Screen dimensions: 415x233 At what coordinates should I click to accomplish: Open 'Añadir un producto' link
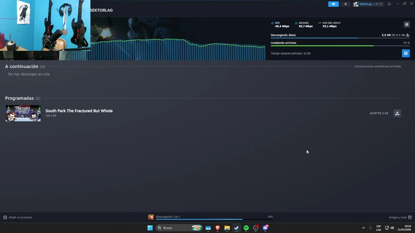[x=20, y=217]
